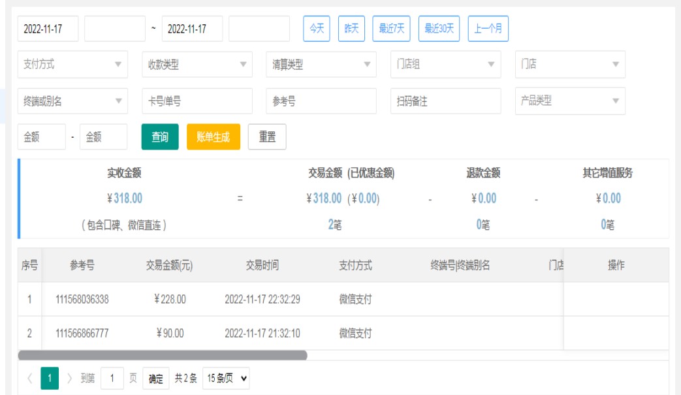Expand the 门店组 selector
681x395 pixels.
[x=445, y=65]
